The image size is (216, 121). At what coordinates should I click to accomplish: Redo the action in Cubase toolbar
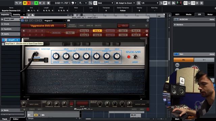(20, 3)
